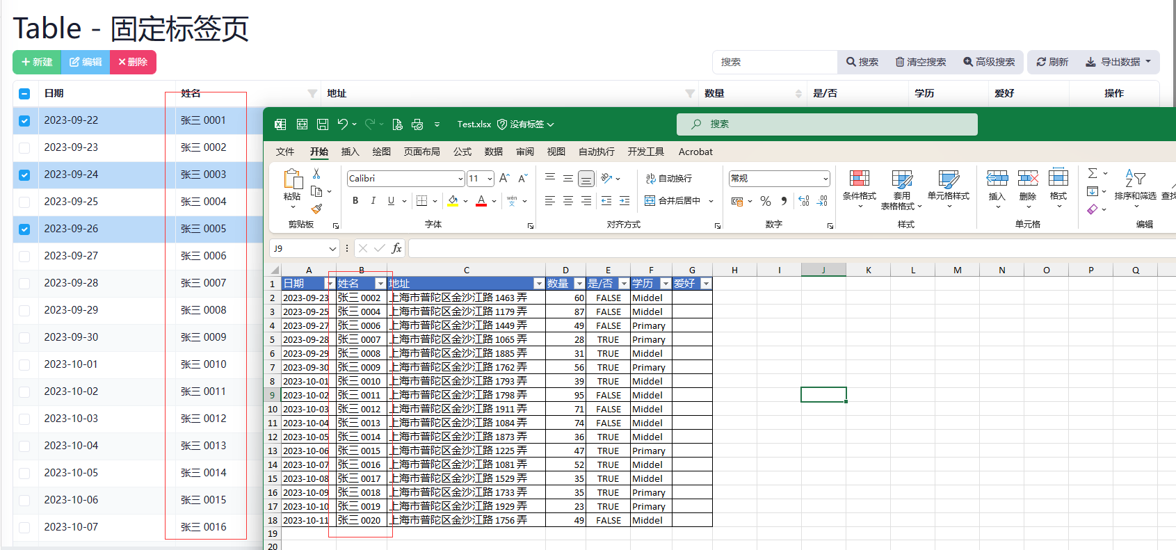Open the 合并后居中 dropdown arrow
1176x550 pixels.
click(x=711, y=201)
